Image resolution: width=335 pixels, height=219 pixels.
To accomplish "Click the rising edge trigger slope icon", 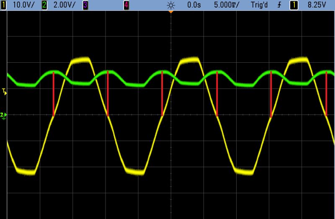I will (279, 5).
